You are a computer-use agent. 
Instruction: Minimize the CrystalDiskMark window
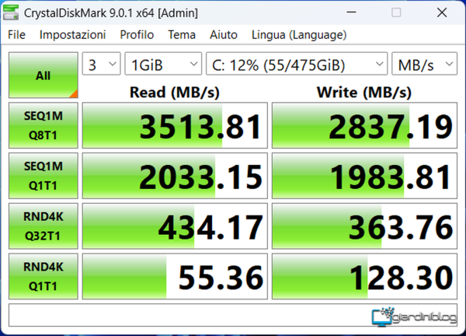tap(351, 12)
